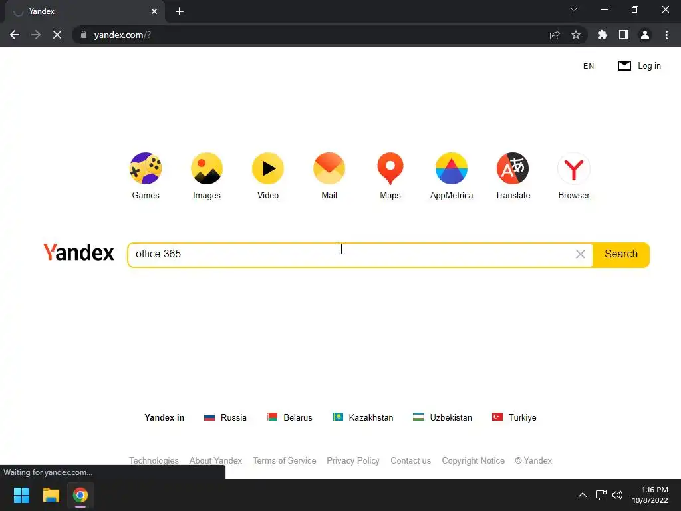
Task: Open About Yandex footer link
Action: 216,460
